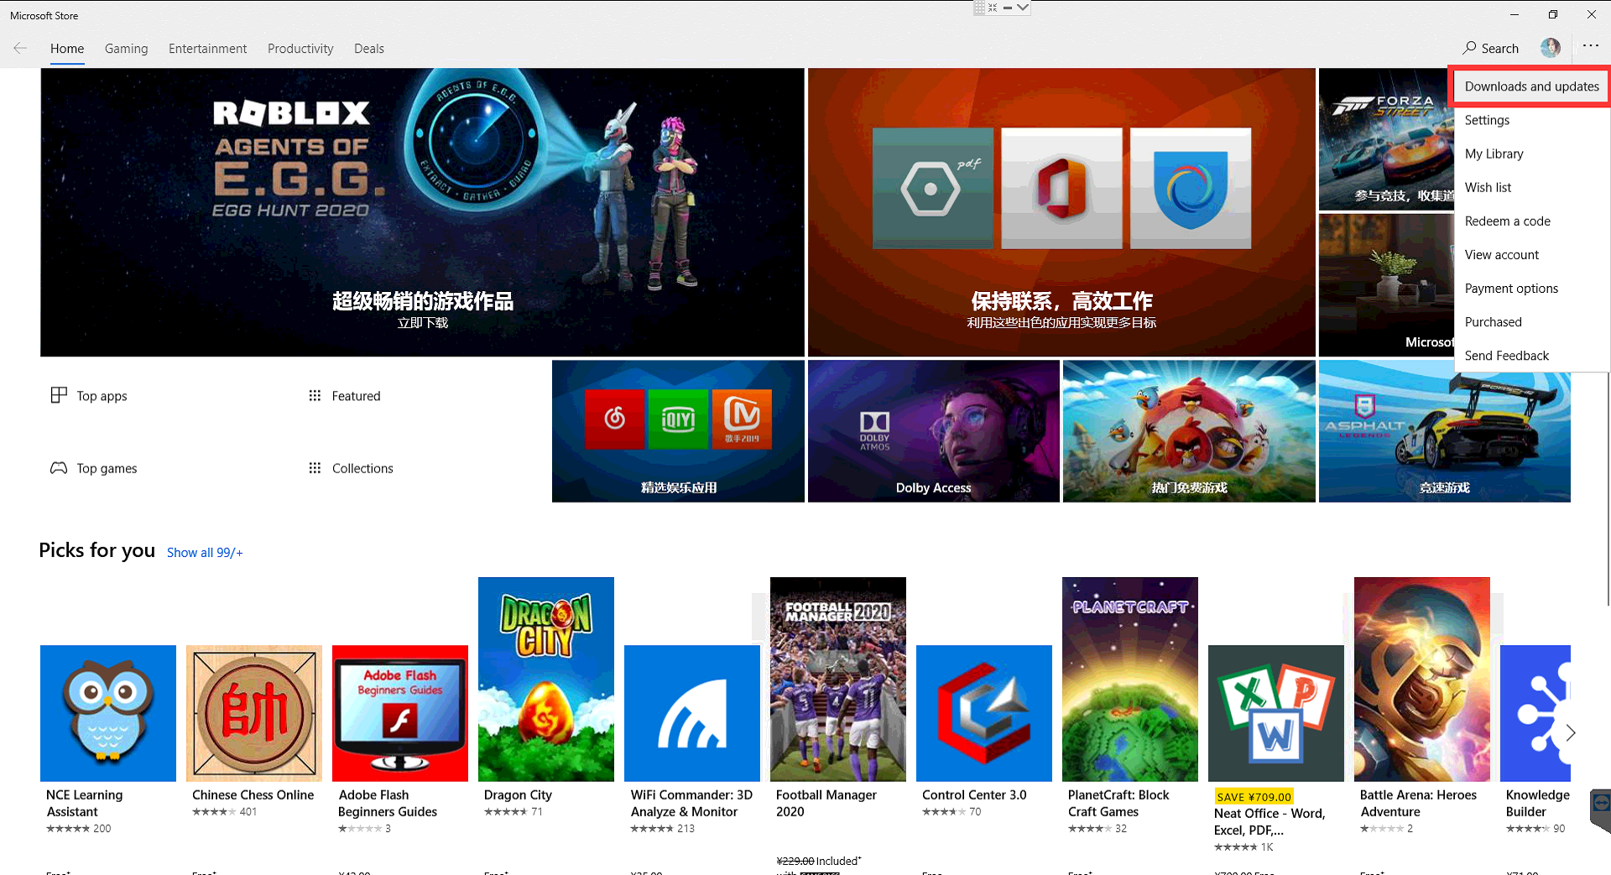This screenshot has width=1611, height=875.
Task: Open the Forza Street banner
Action: (x=1386, y=139)
